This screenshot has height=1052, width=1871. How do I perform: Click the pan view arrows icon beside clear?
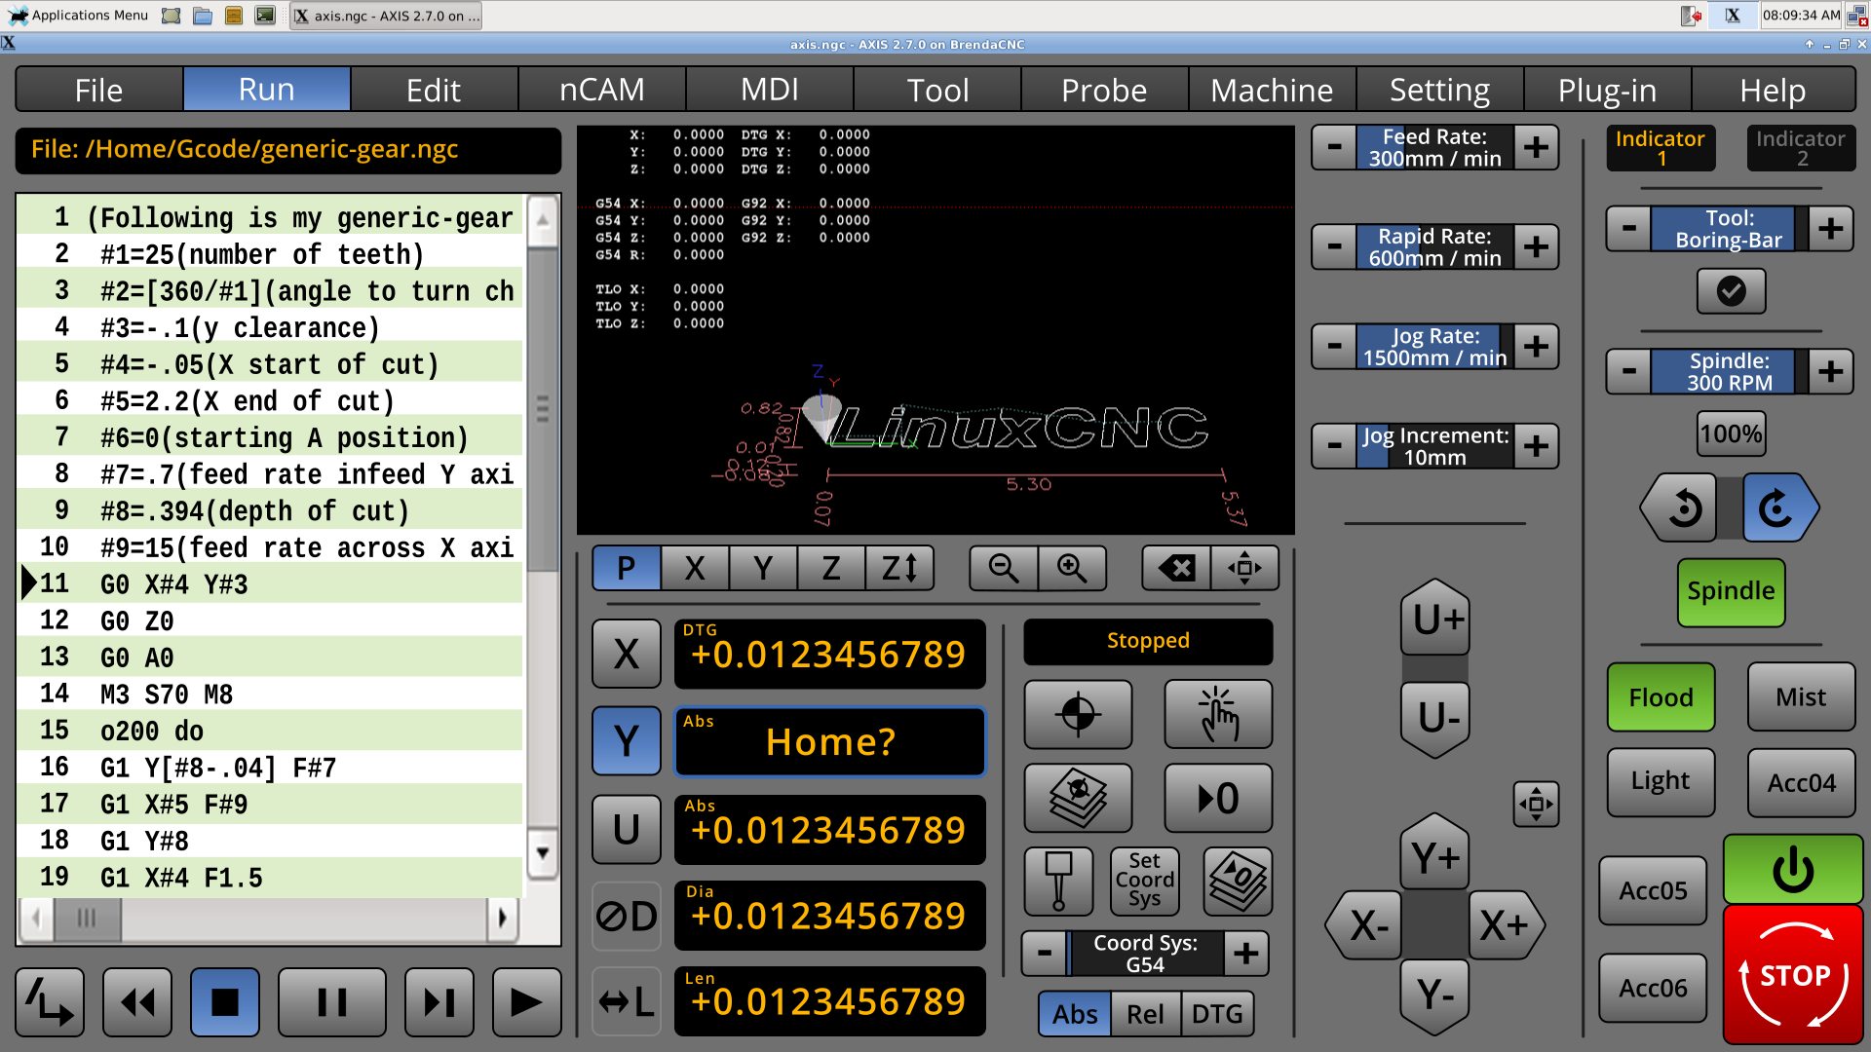[1244, 568]
